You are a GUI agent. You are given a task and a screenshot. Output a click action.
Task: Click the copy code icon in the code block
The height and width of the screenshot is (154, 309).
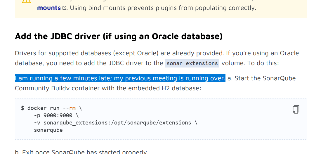point(296,110)
